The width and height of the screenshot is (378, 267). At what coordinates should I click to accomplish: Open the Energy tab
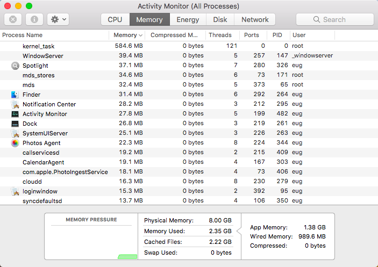pyautogui.click(x=188, y=19)
